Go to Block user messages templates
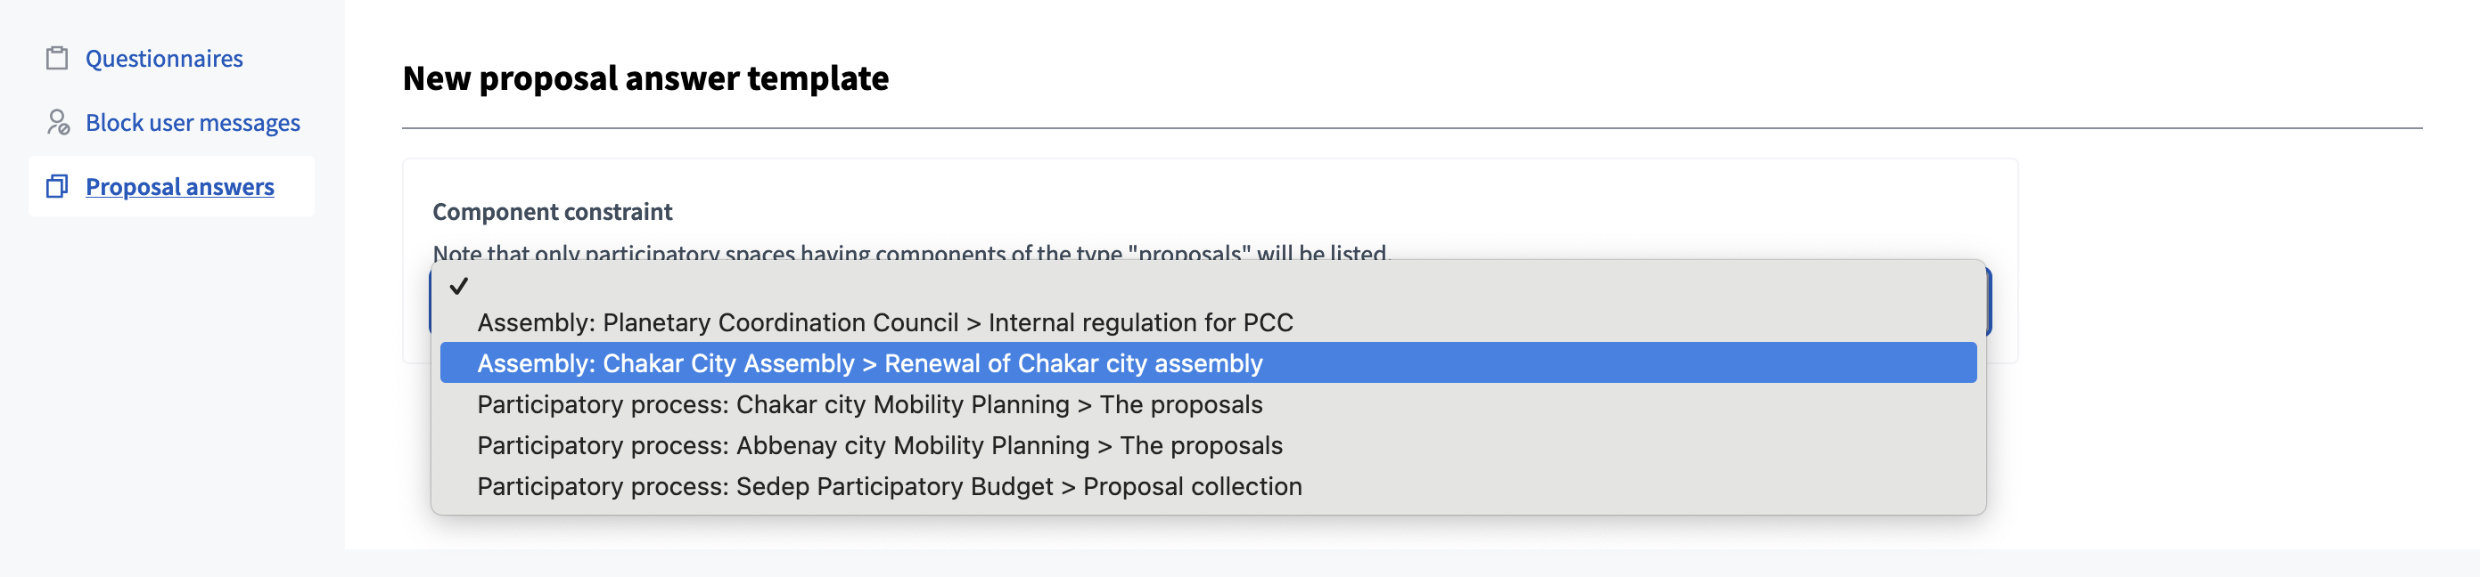The height and width of the screenshot is (577, 2480). (x=193, y=123)
